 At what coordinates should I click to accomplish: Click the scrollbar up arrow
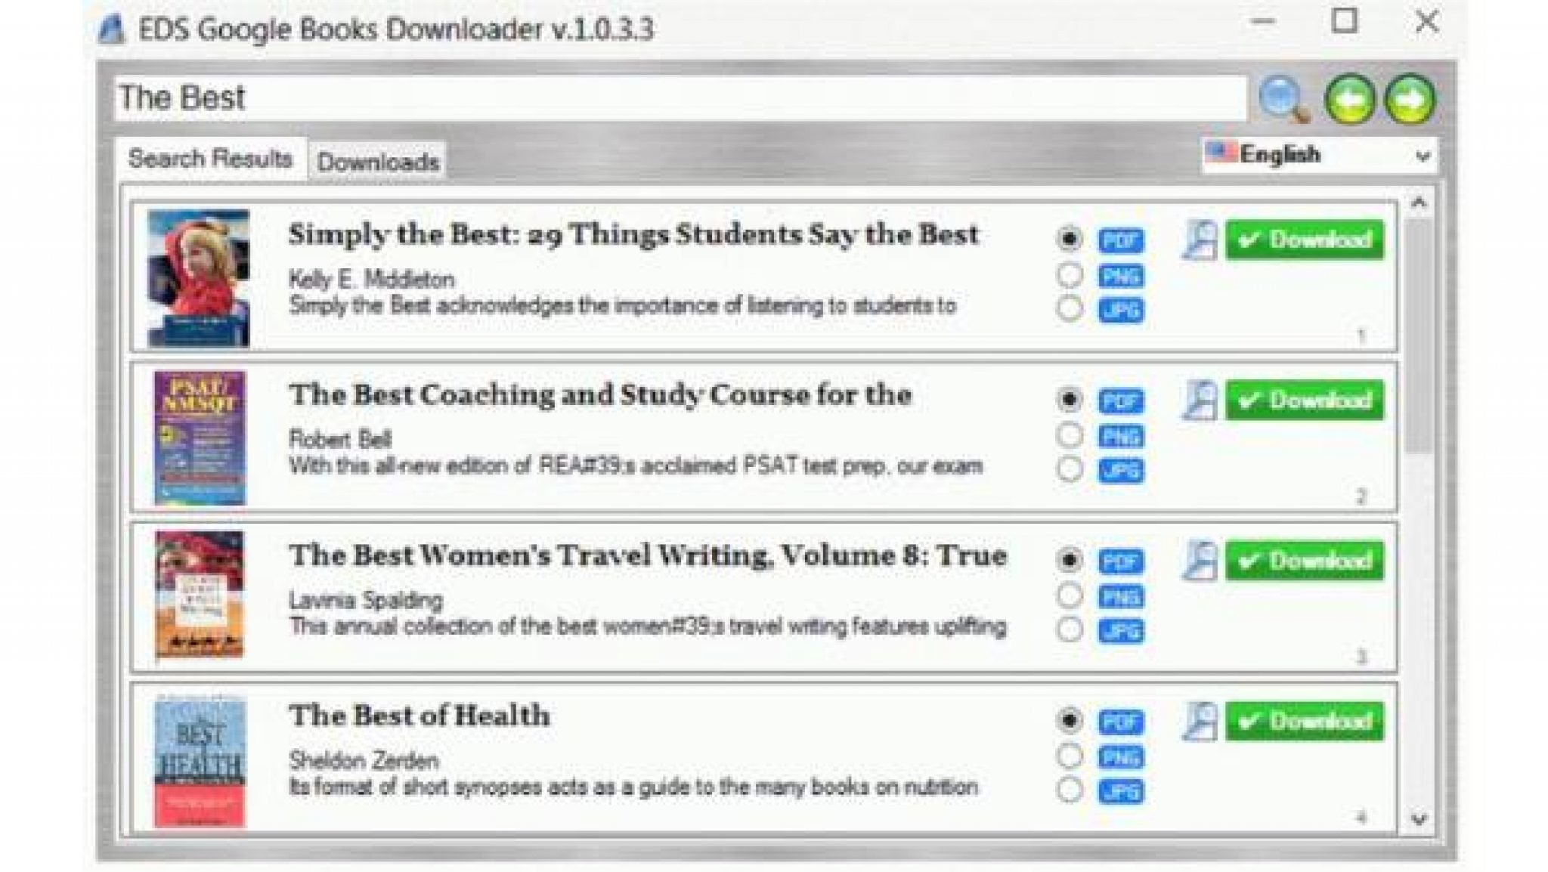[1419, 203]
